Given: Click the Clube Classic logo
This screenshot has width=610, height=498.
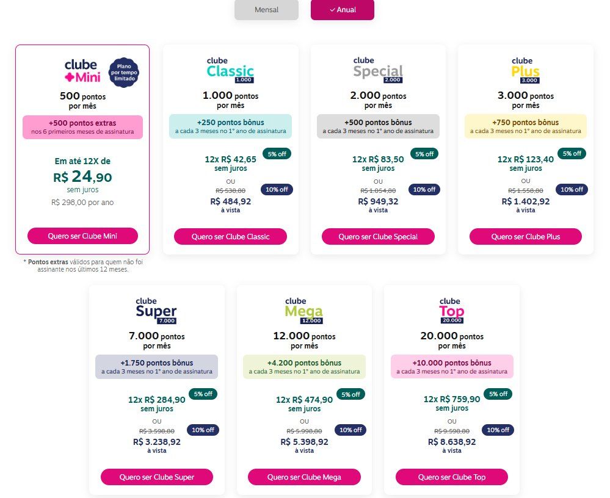Looking at the screenshot, I should 230,70.
